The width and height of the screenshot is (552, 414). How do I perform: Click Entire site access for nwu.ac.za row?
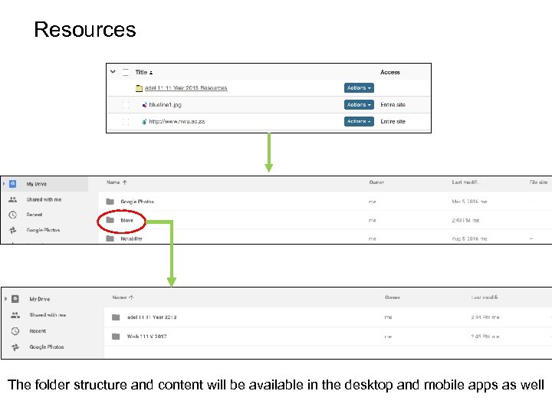pos(393,121)
